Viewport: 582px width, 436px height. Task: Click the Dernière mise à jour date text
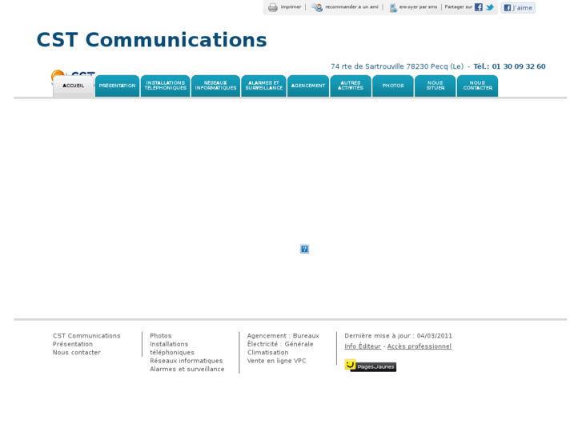[x=398, y=336]
